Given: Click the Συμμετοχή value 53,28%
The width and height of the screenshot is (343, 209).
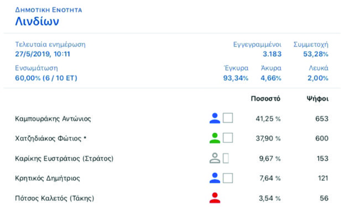Looking at the screenshot, I should pyautogui.click(x=316, y=54).
